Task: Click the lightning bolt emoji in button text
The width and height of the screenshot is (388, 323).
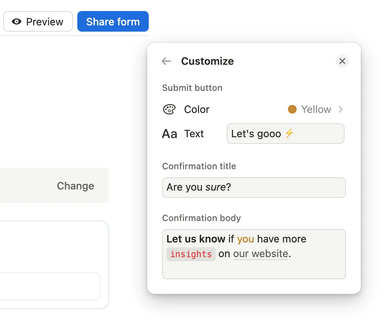Action: tap(289, 134)
